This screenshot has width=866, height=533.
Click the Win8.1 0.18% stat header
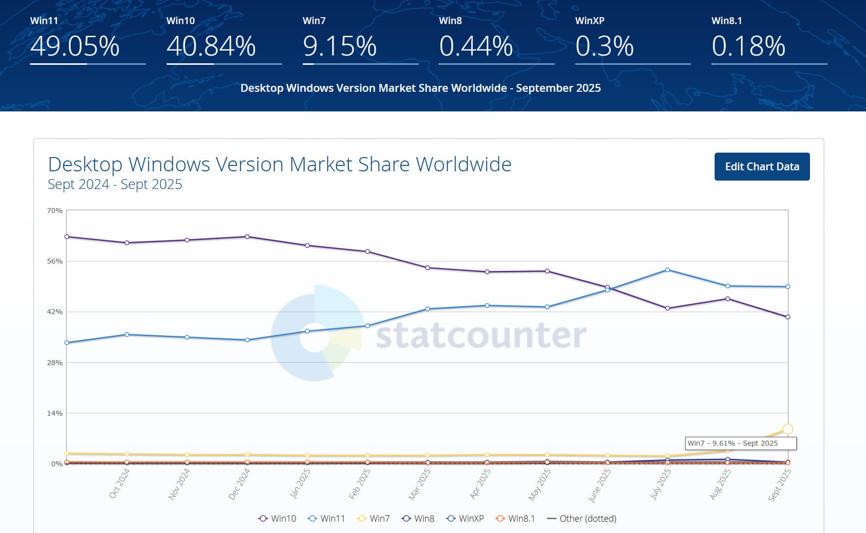pyautogui.click(x=748, y=46)
